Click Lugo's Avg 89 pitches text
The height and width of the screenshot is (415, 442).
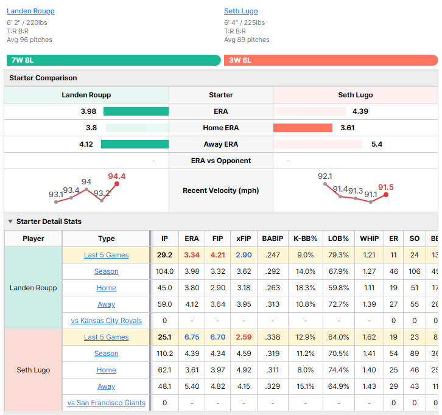pyautogui.click(x=247, y=40)
